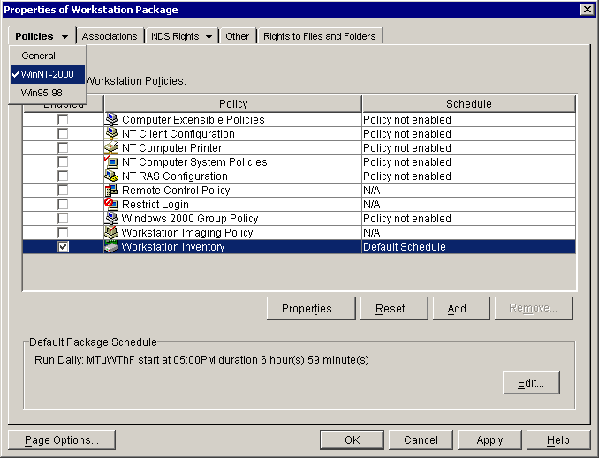Enable the NT Computer System Policies checkbox

point(63,161)
